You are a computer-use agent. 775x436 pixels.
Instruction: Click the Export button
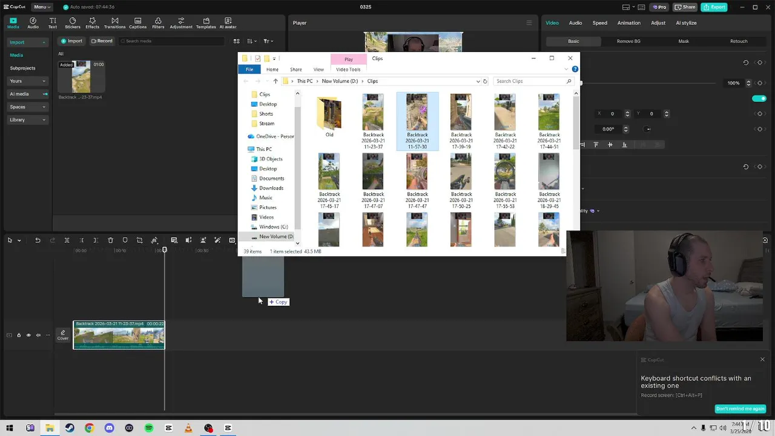[714, 7]
